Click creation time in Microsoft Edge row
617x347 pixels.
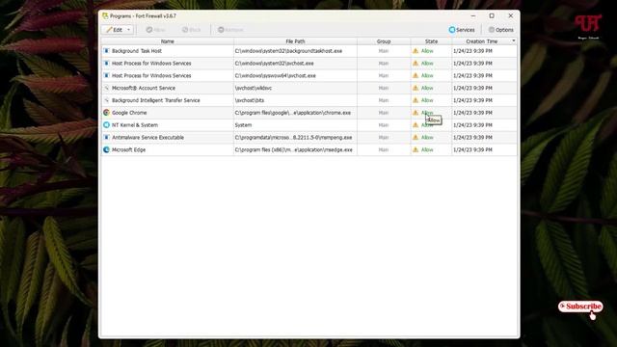472,149
